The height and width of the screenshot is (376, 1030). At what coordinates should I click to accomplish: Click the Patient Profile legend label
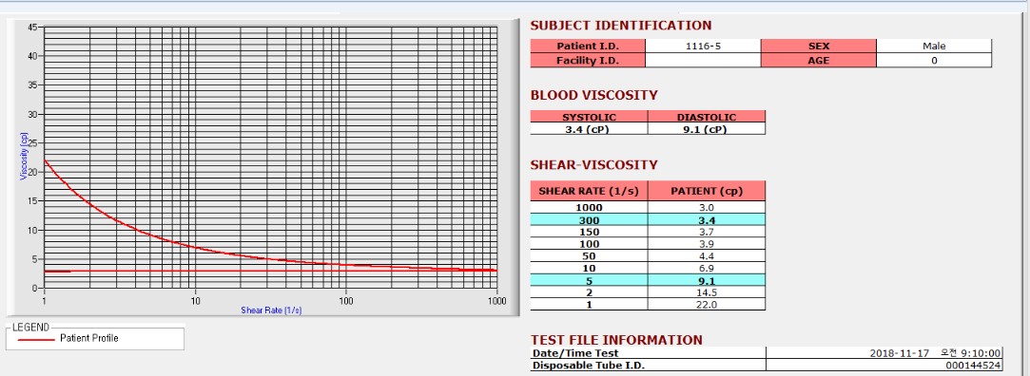89,339
